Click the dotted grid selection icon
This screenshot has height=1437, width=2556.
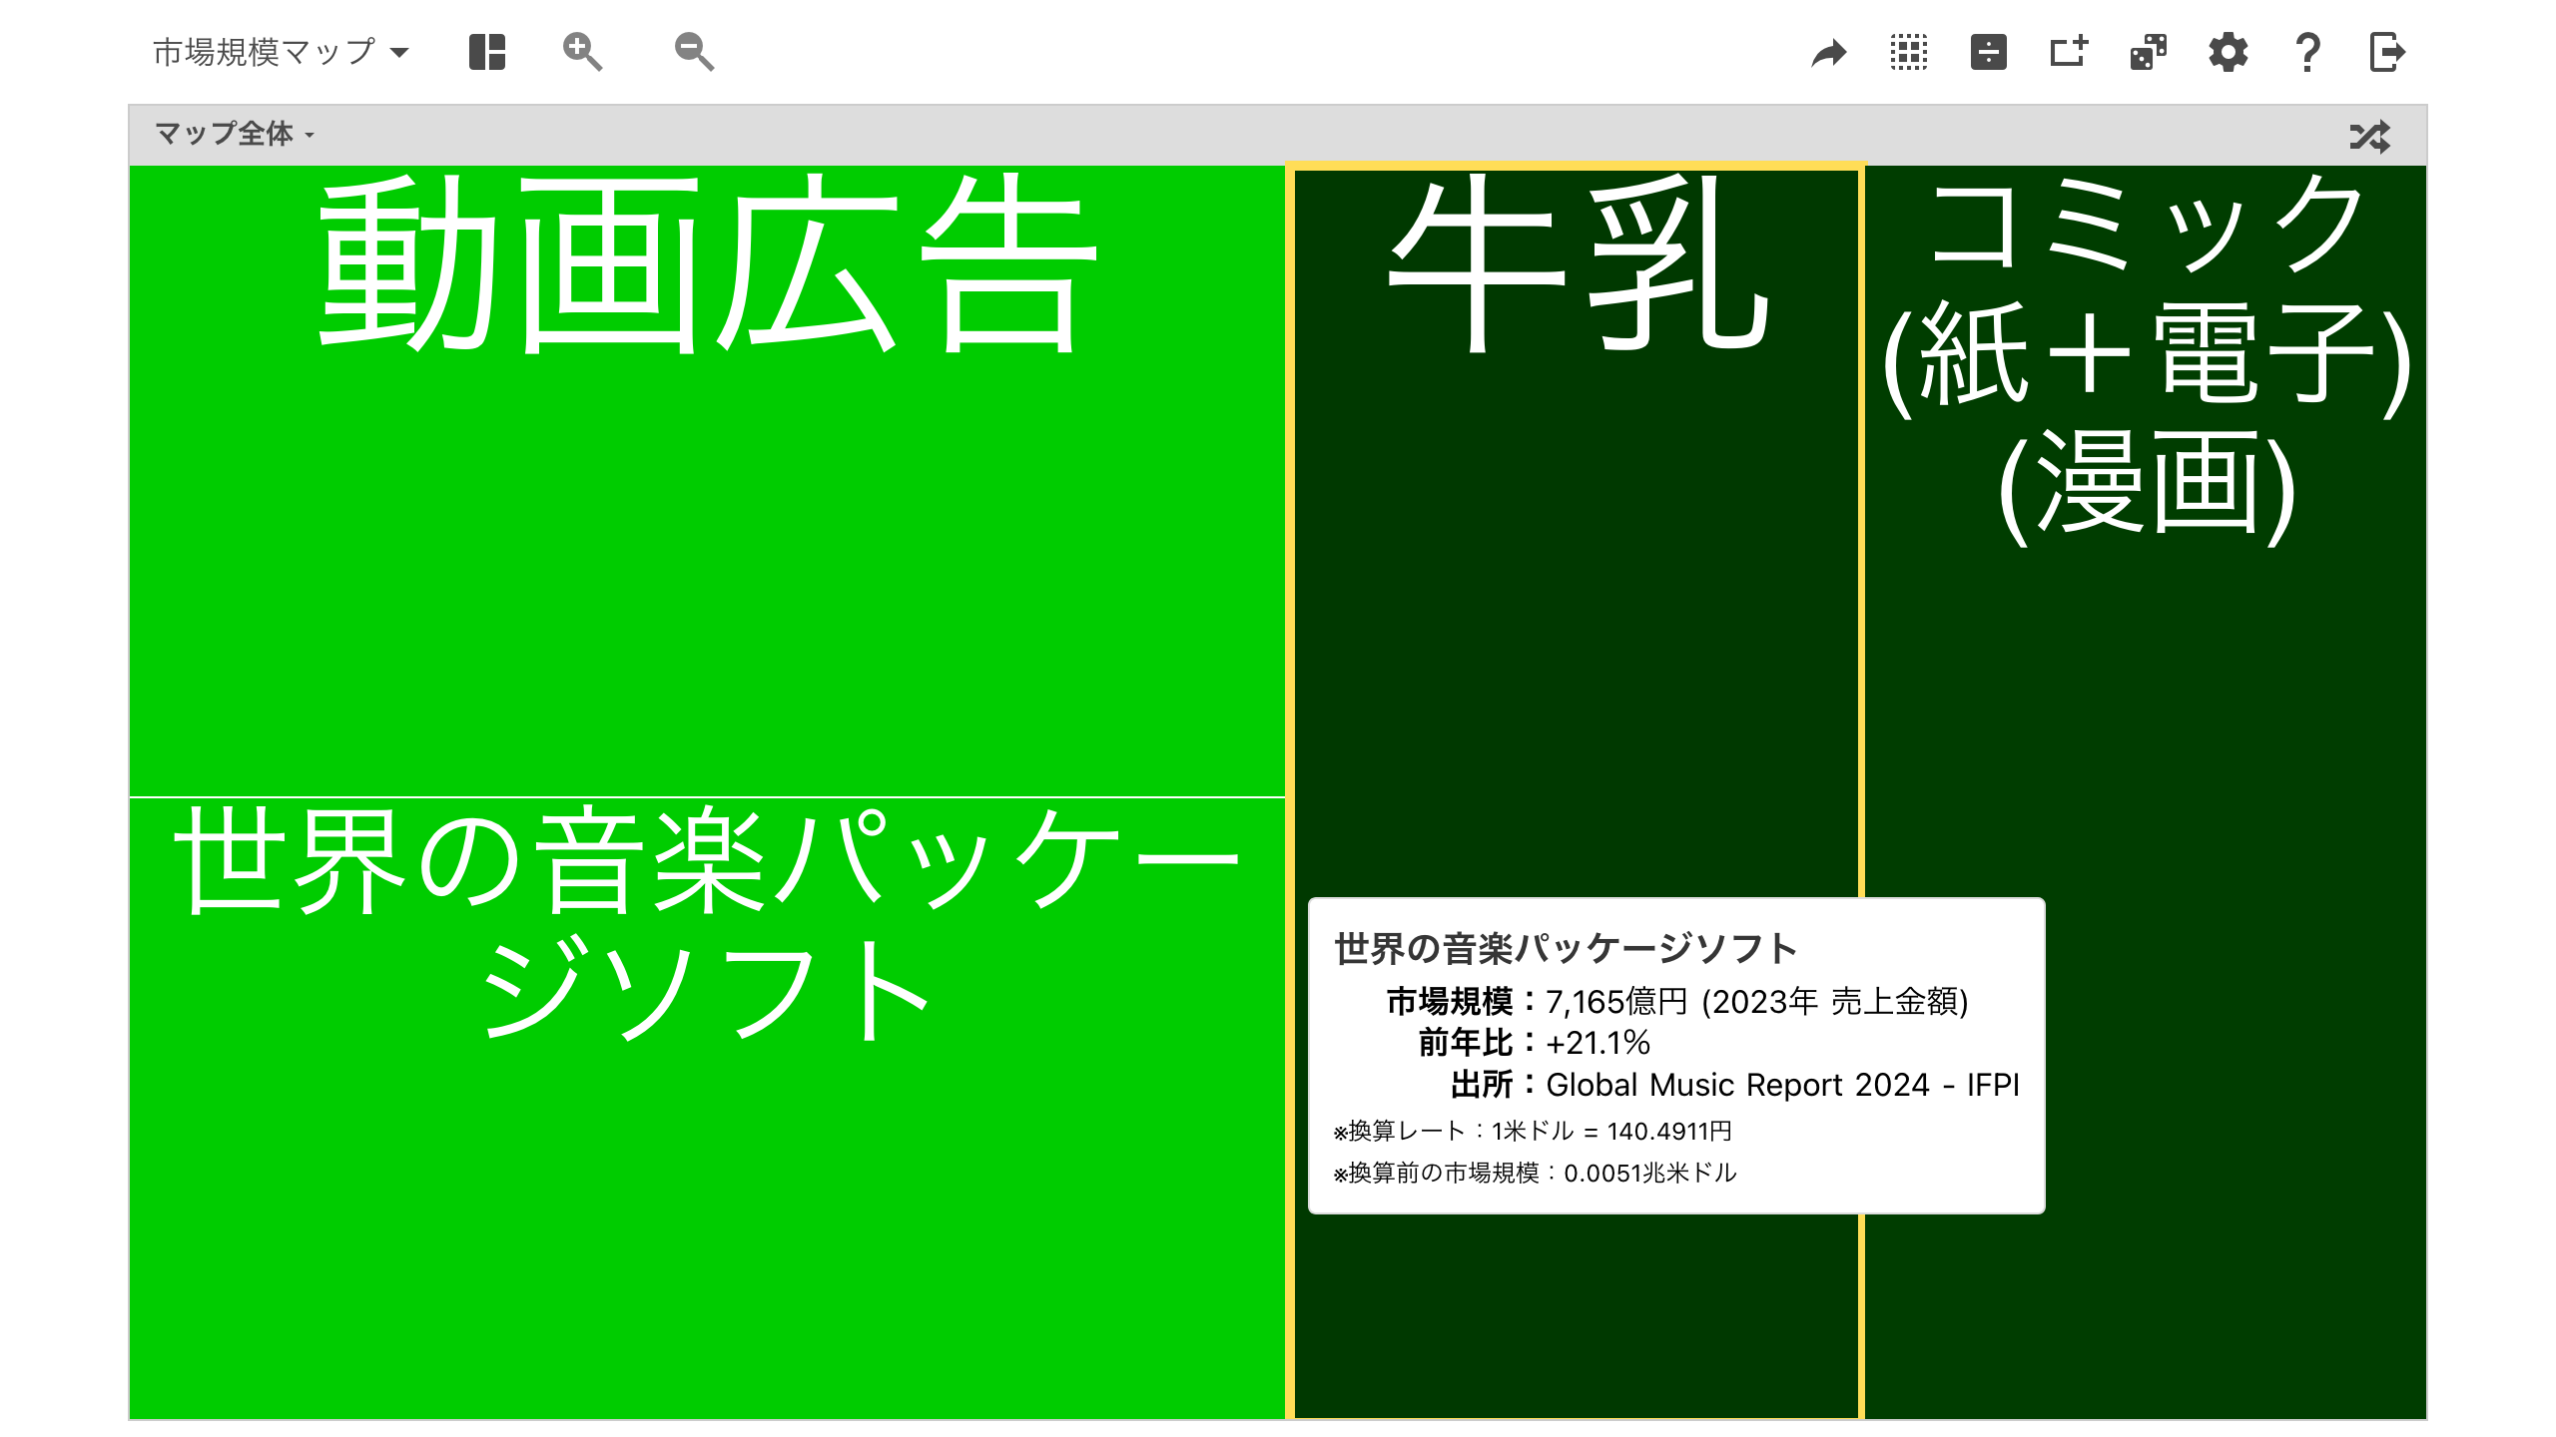pos(1909,52)
